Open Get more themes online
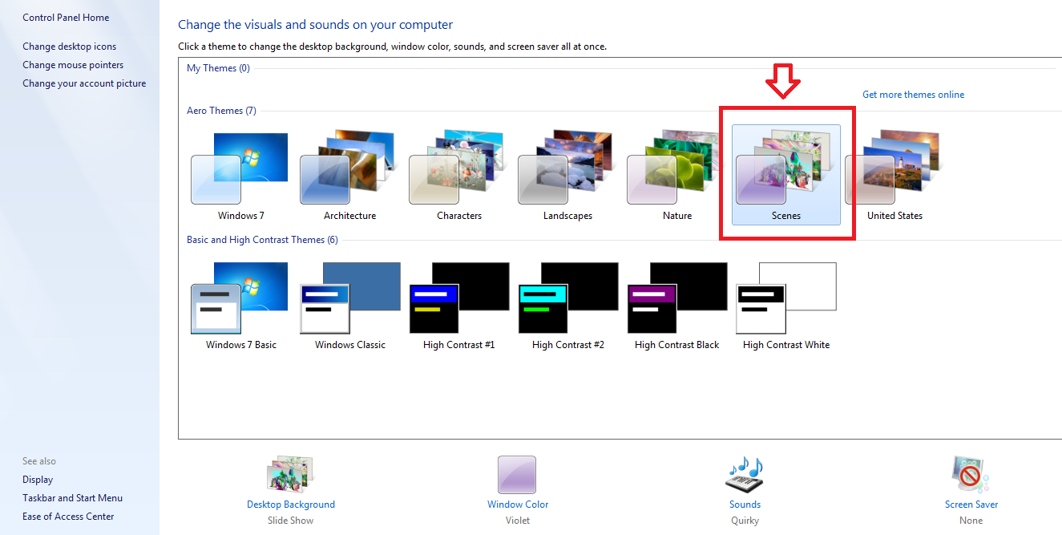Viewport: 1062px width, 535px height. click(913, 95)
